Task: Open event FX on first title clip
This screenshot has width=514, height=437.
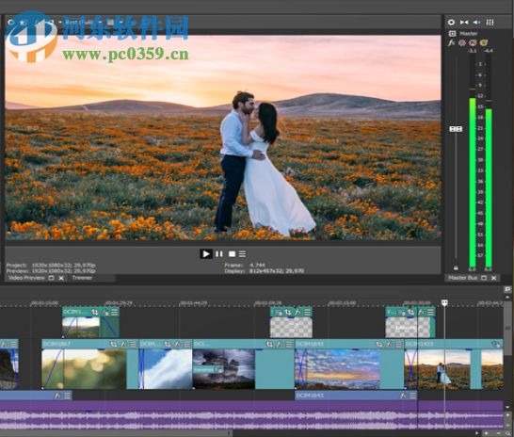Action: pos(297,312)
